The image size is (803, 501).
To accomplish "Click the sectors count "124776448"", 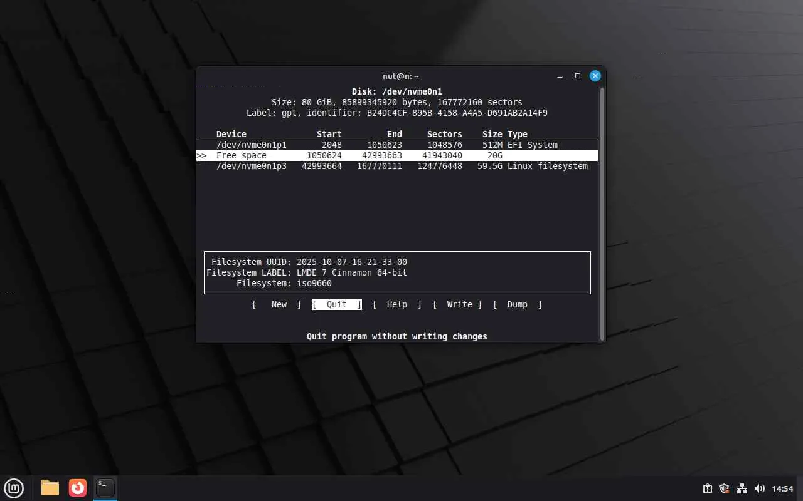I will tap(440, 166).
